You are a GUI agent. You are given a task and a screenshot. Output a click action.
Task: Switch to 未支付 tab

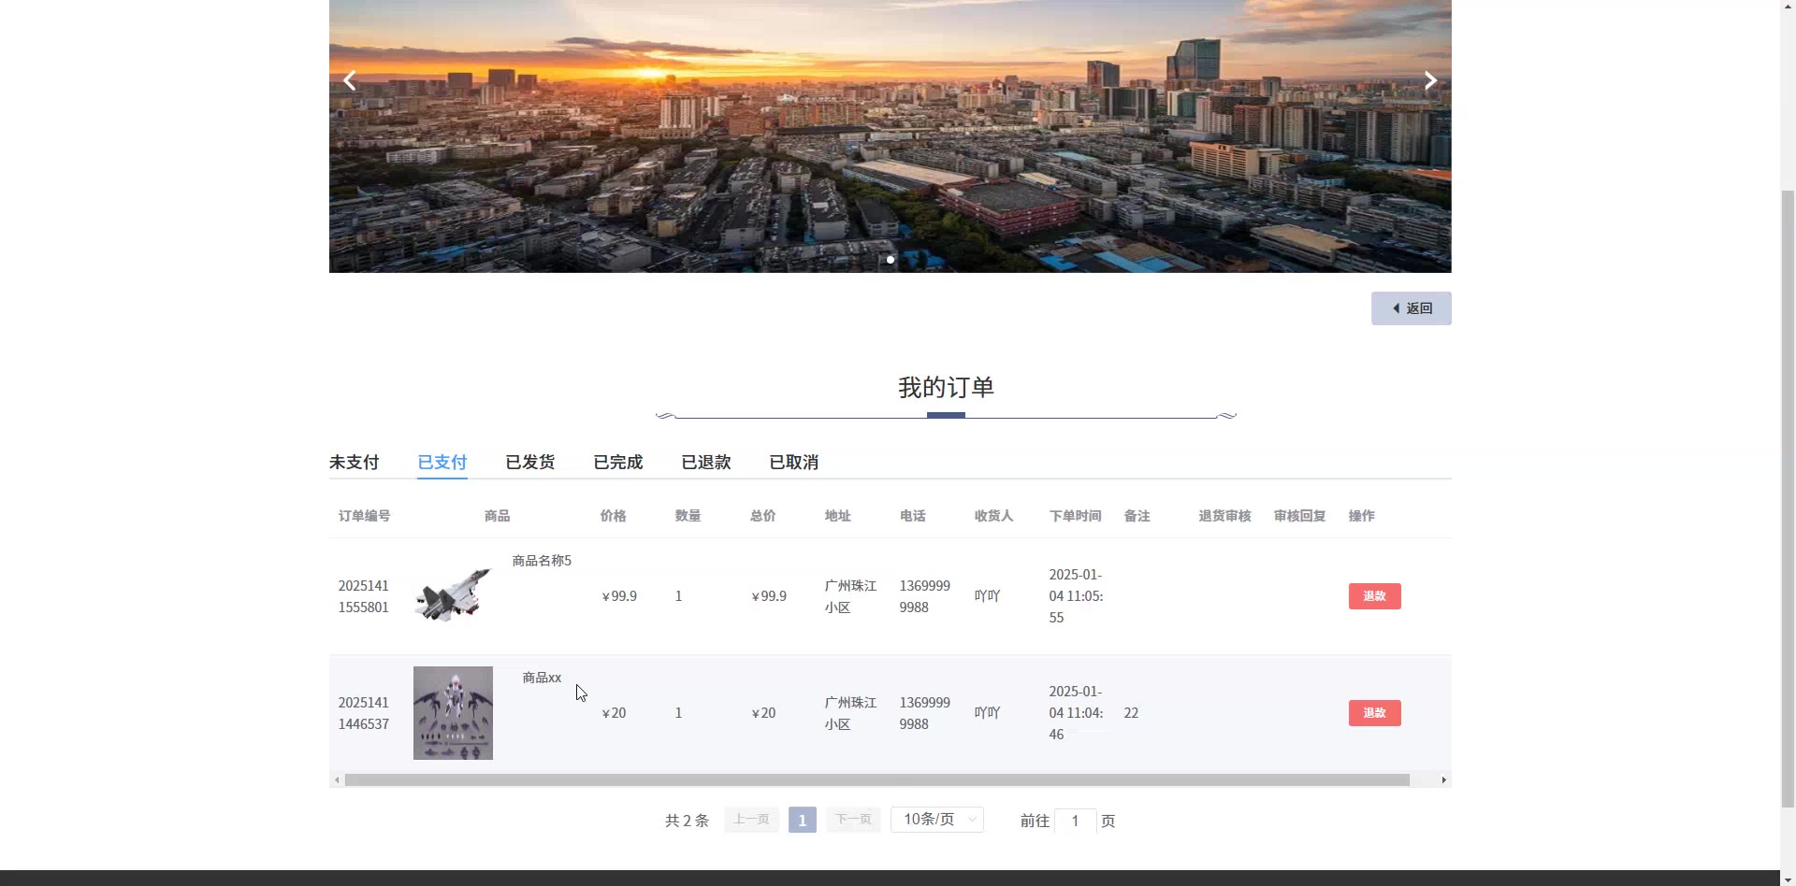[354, 462]
